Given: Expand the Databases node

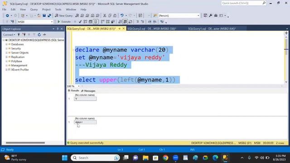Looking at the screenshot, I should [x=6, y=44].
